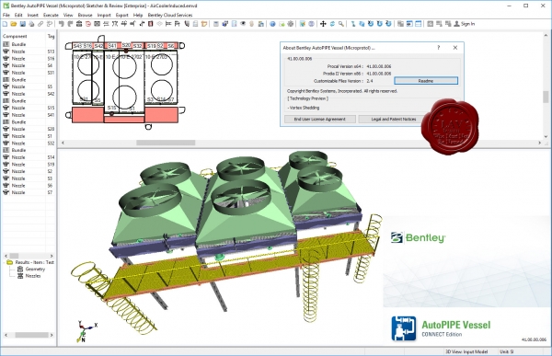Close the About Bentley AutoPIPE Vessel dialog

(x=455, y=48)
